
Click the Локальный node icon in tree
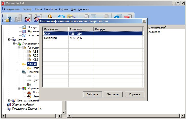click(19, 44)
